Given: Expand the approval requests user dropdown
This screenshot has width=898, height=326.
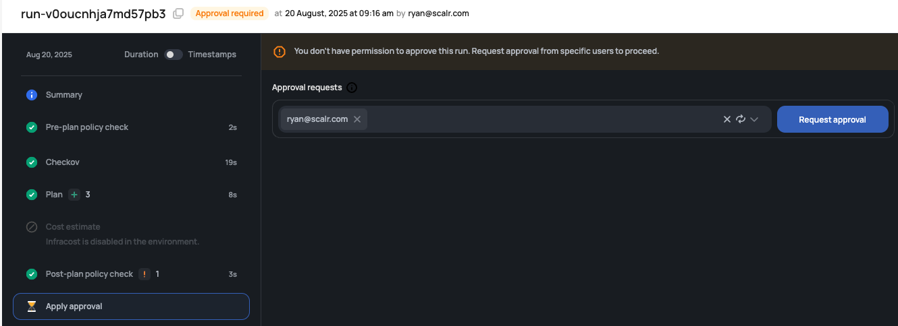Looking at the screenshot, I should coord(754,119).
